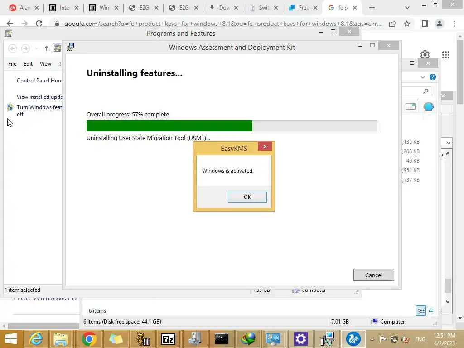Screen dimensions: 464x348
Task: Open UC Browser from taskbar
Action: pos(353,338)
